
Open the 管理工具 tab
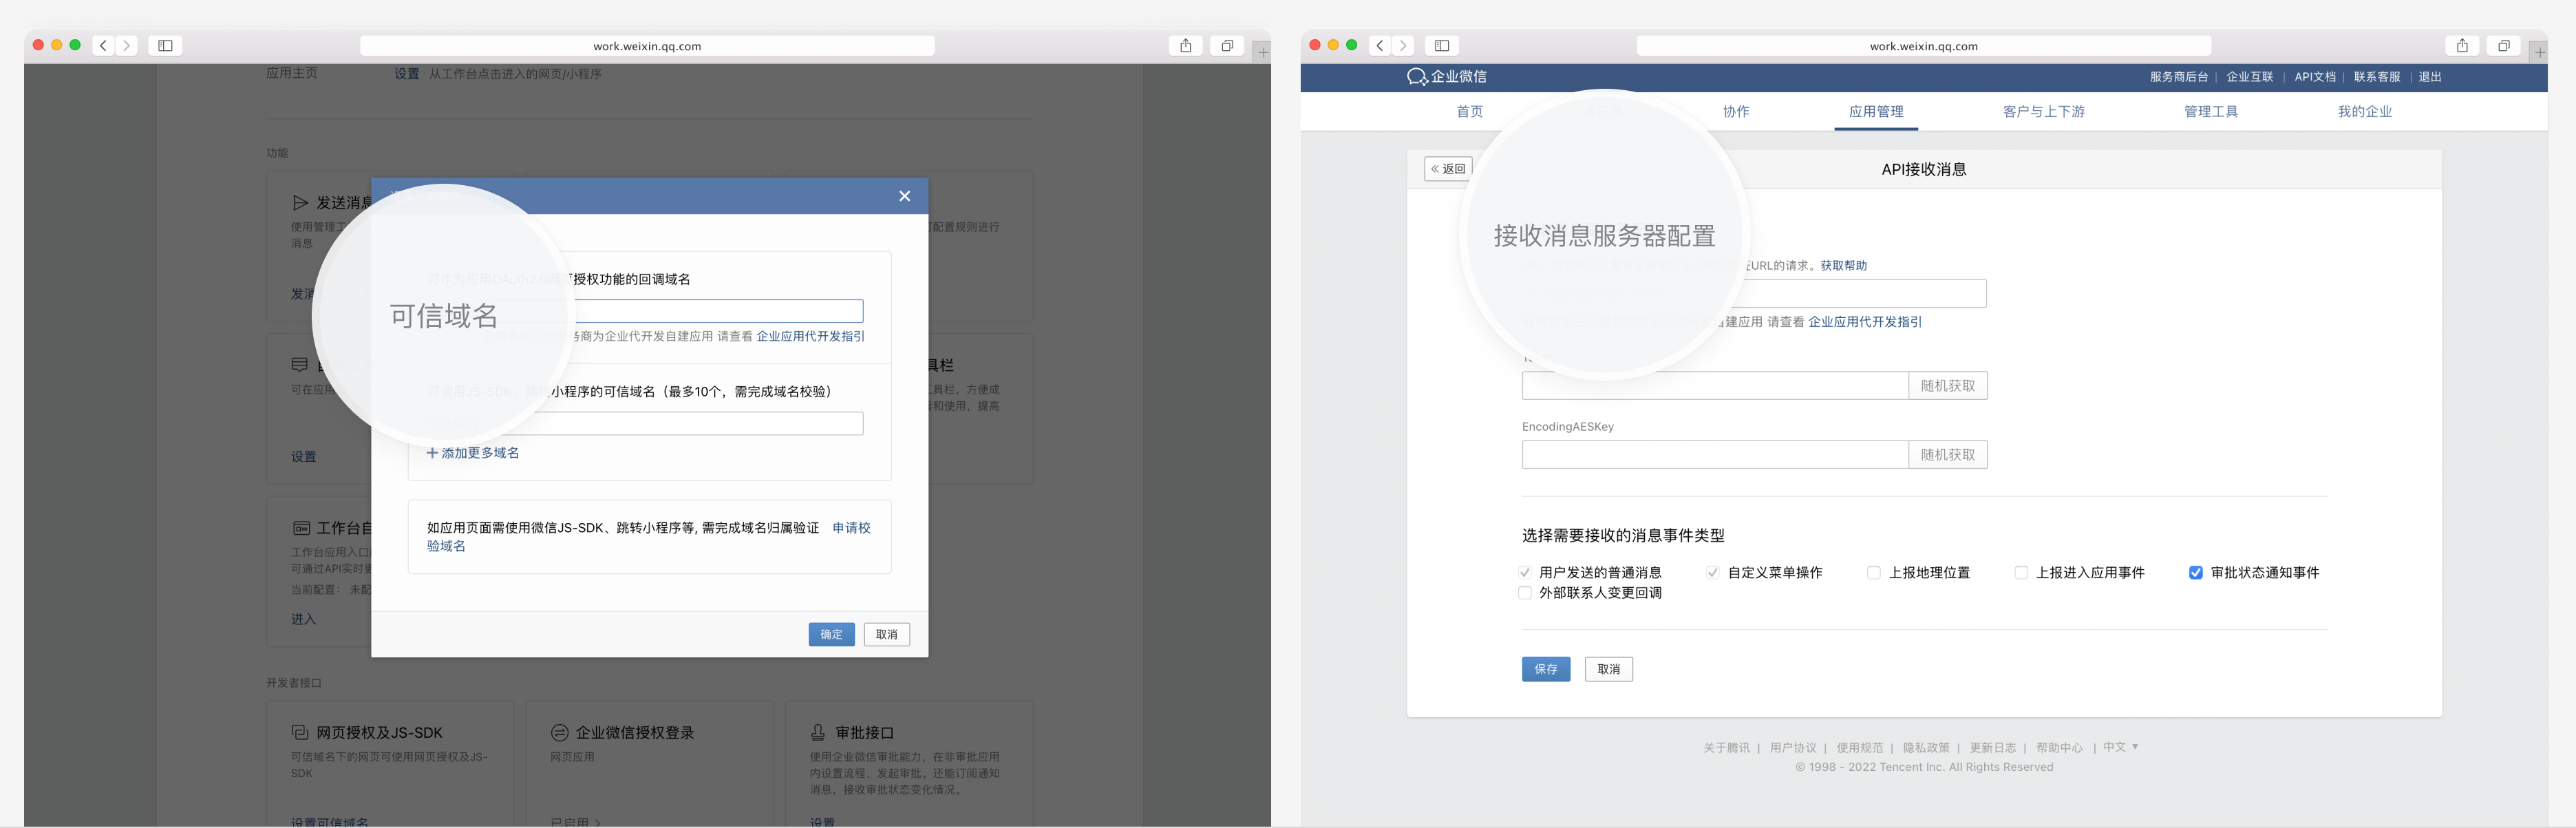point(2211,112)
